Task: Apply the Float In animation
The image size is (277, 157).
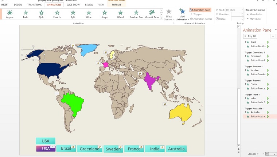Action: [x=57, y=14]
